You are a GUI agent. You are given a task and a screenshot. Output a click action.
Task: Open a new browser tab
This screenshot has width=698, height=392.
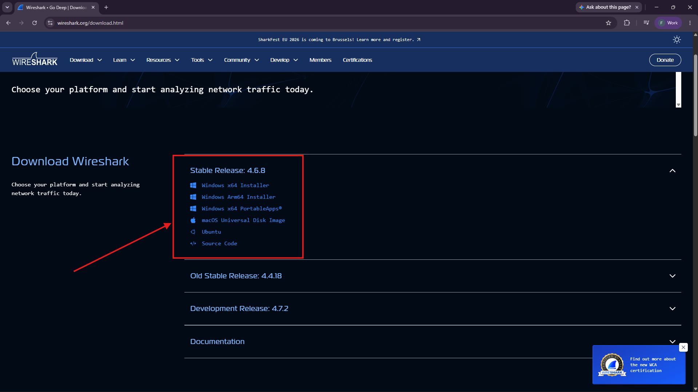tap(106, 7)
